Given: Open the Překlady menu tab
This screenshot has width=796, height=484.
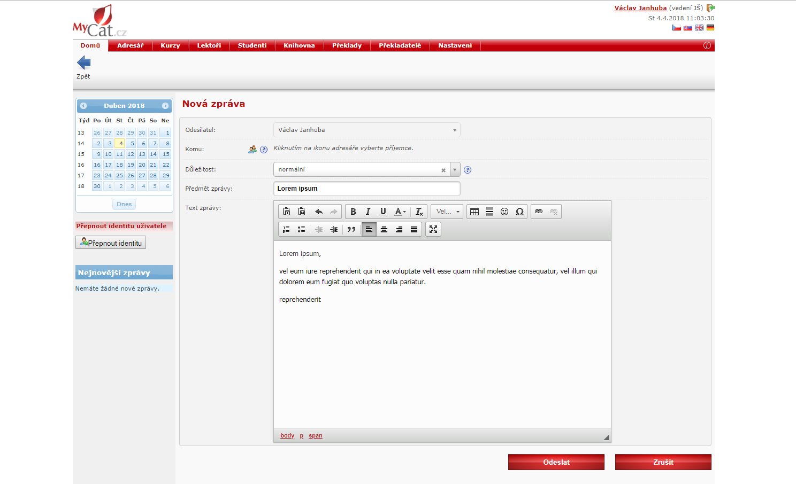Looking at the screenshot, I should pyautogui.click(x=347, y=45).
